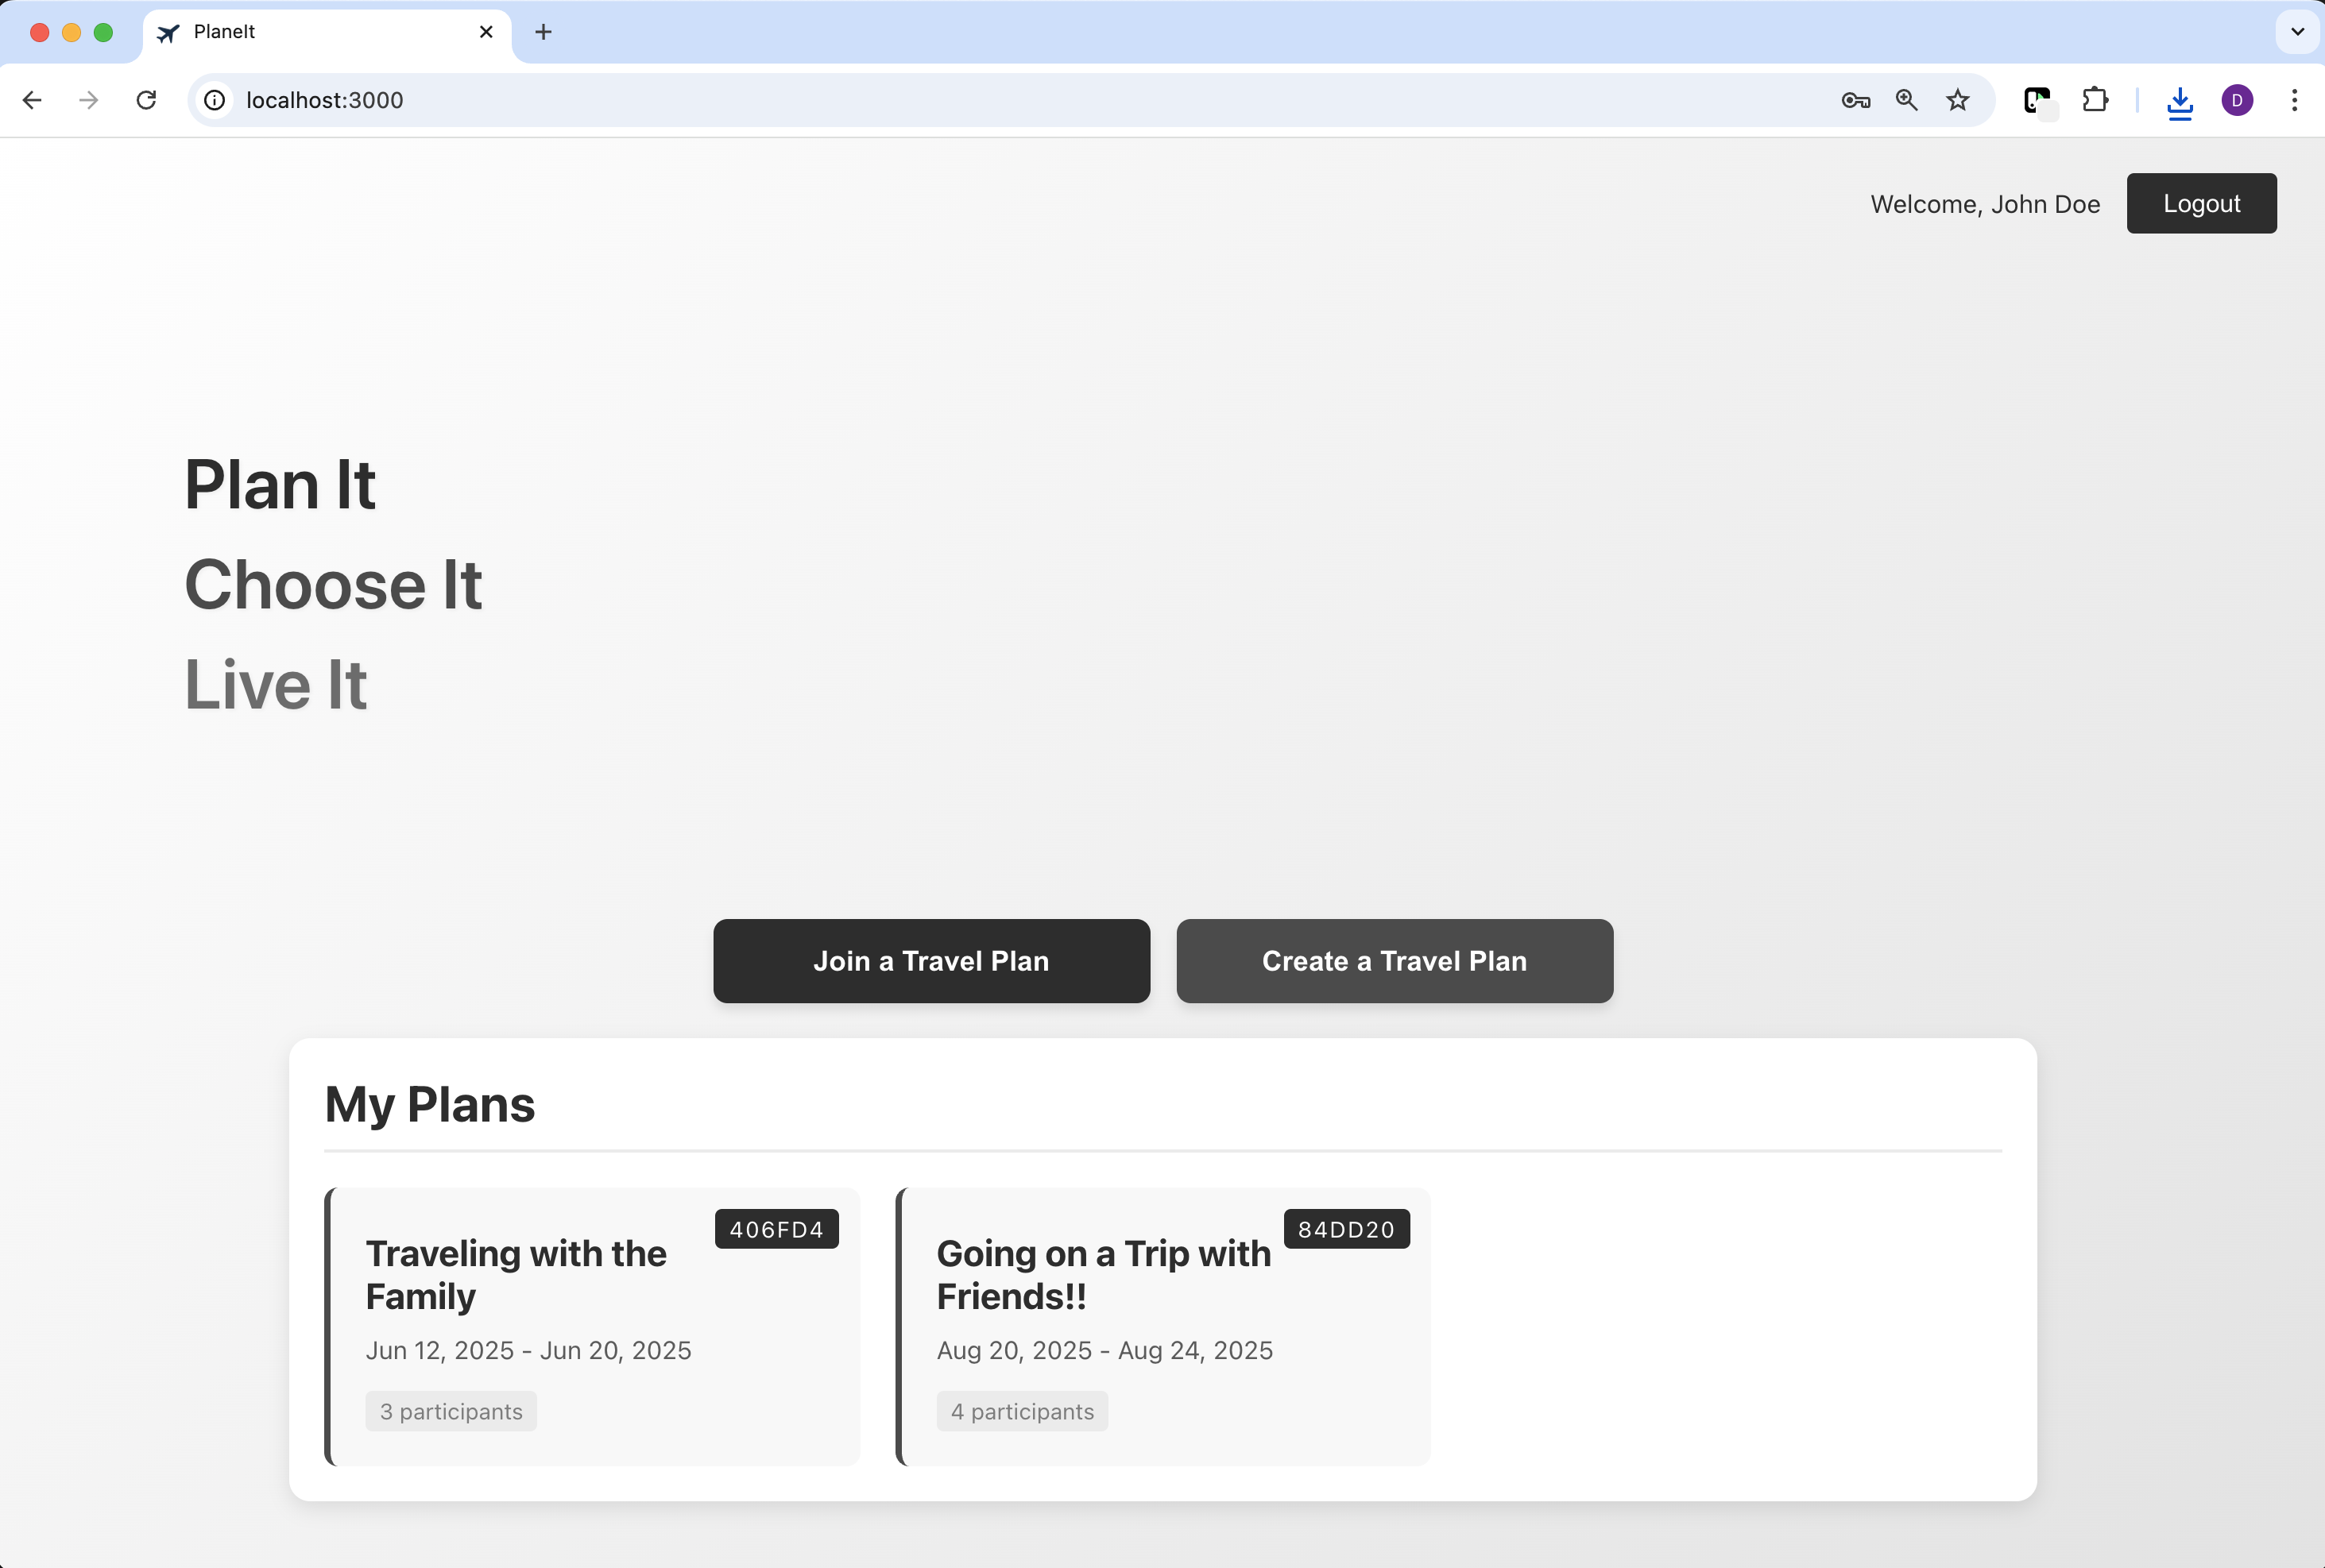Open a new browser tab
2325x1568 pixels.
click(544, 32)
